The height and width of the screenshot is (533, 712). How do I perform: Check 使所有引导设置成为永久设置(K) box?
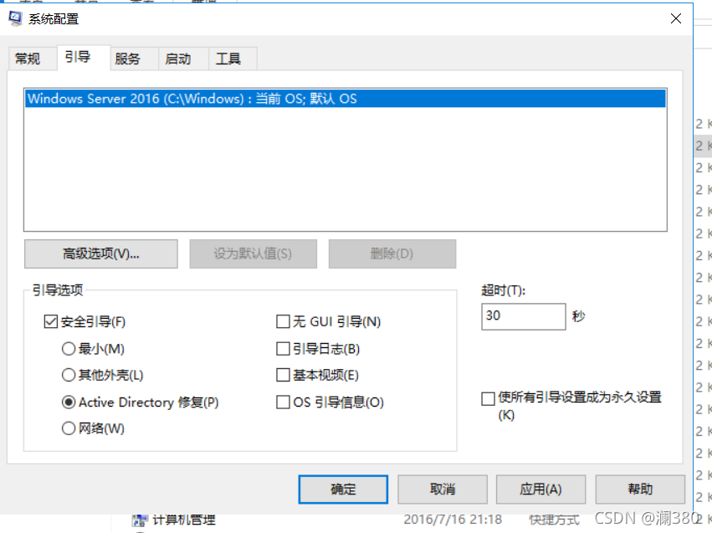[x=488, y=398]
